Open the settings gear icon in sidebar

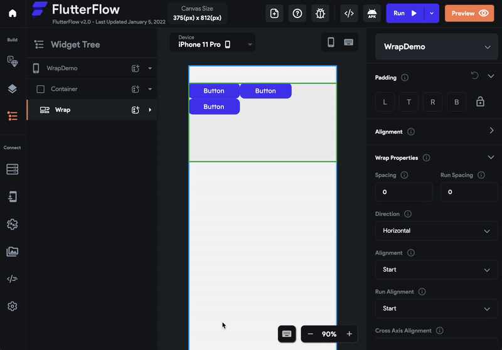point(13,306)
